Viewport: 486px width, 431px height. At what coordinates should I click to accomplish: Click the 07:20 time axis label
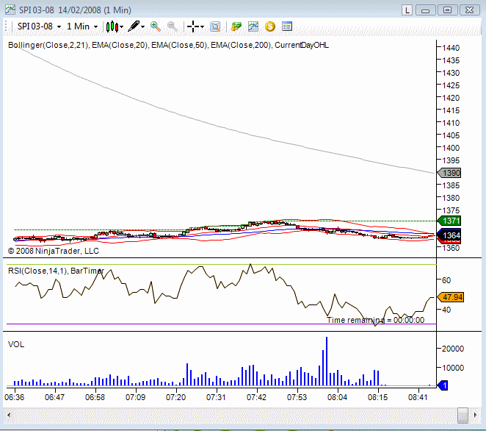point(175,397)
